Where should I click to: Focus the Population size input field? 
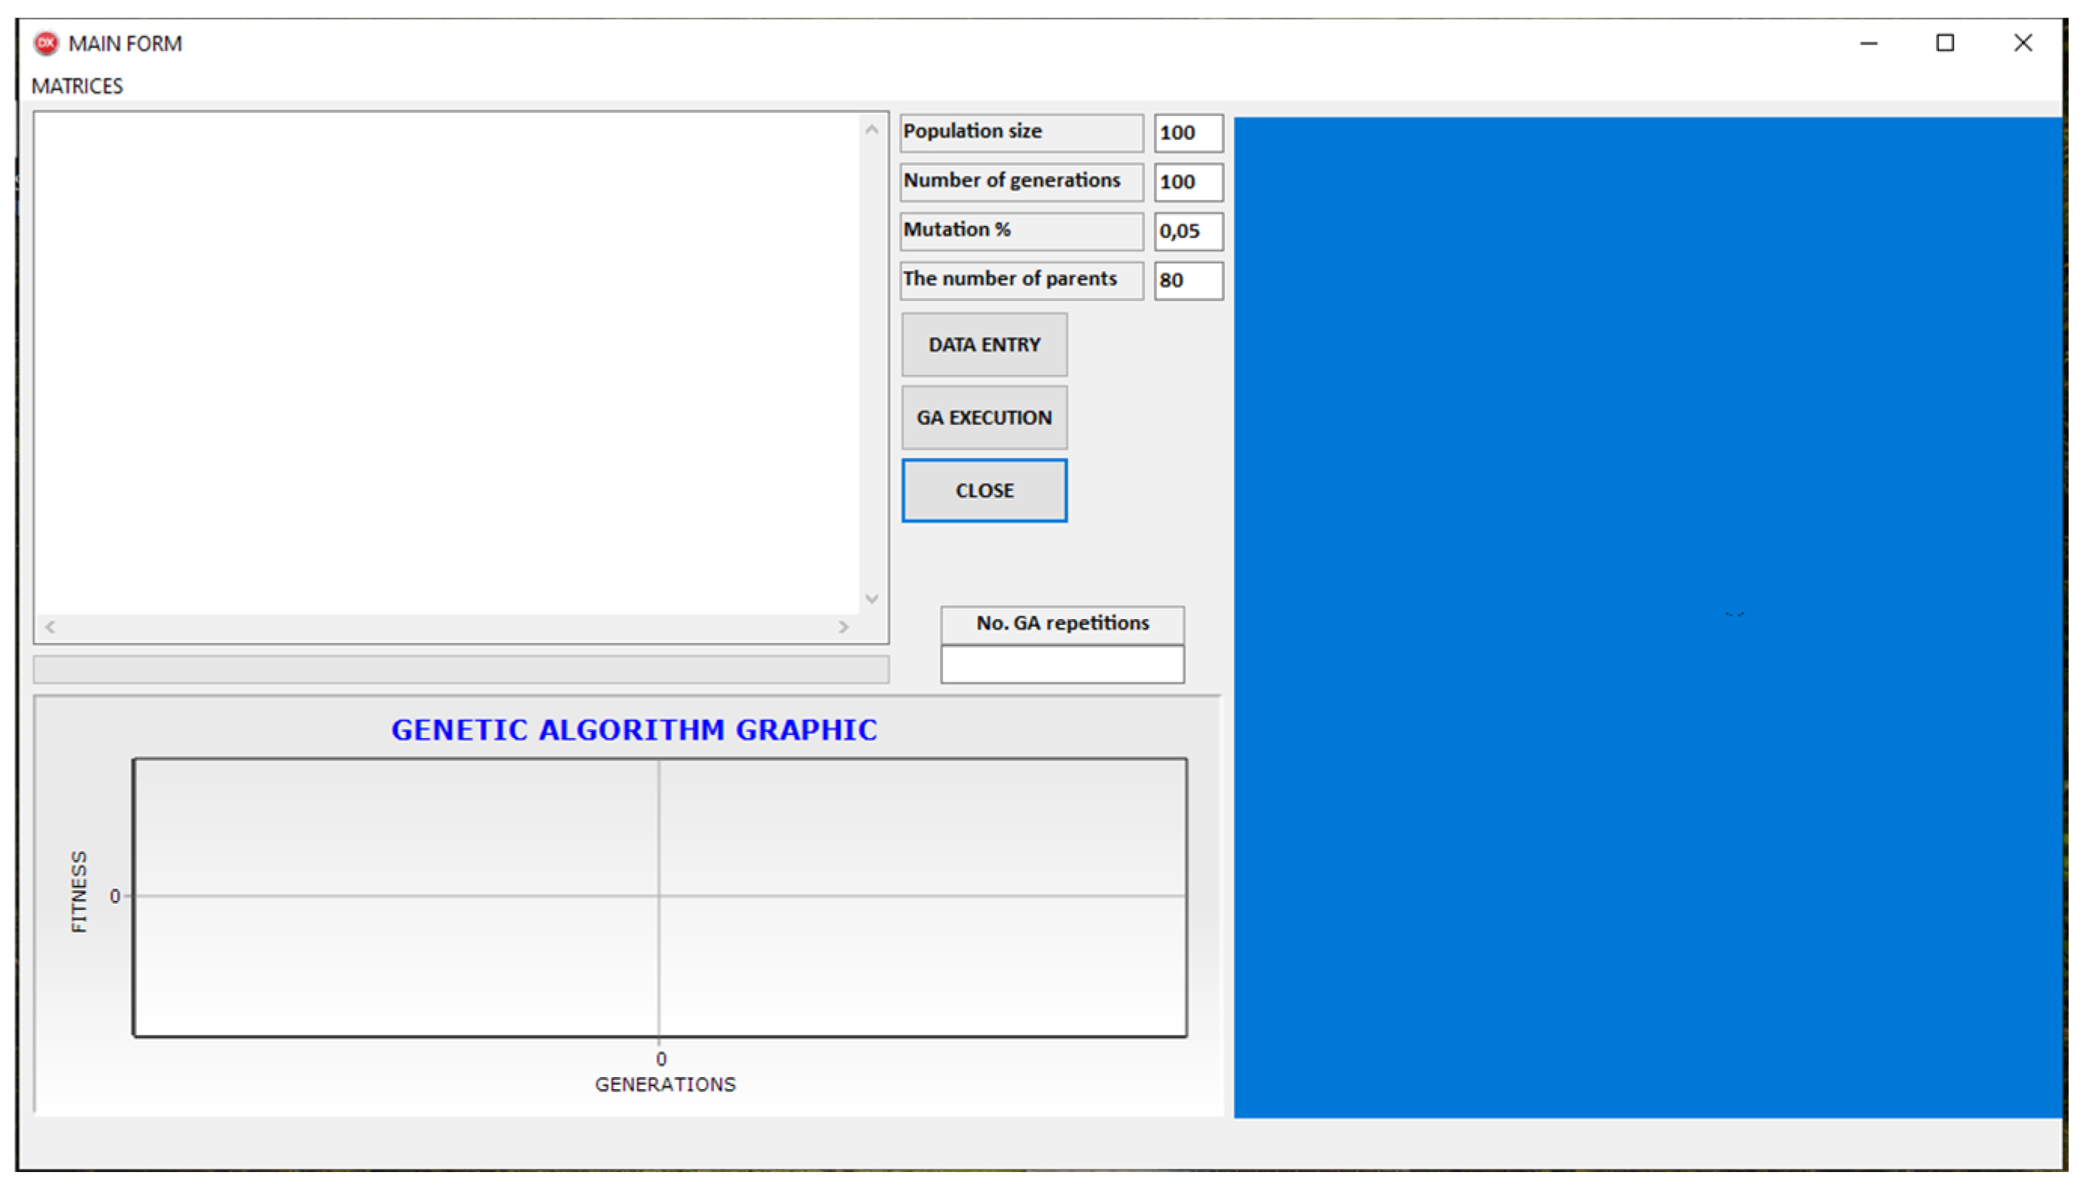(x=1188, y=133)
